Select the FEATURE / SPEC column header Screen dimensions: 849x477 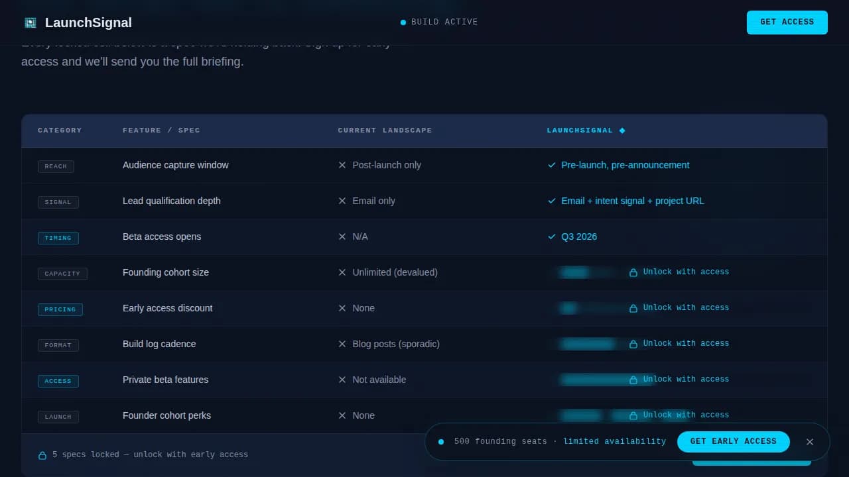tap(161, 131)
